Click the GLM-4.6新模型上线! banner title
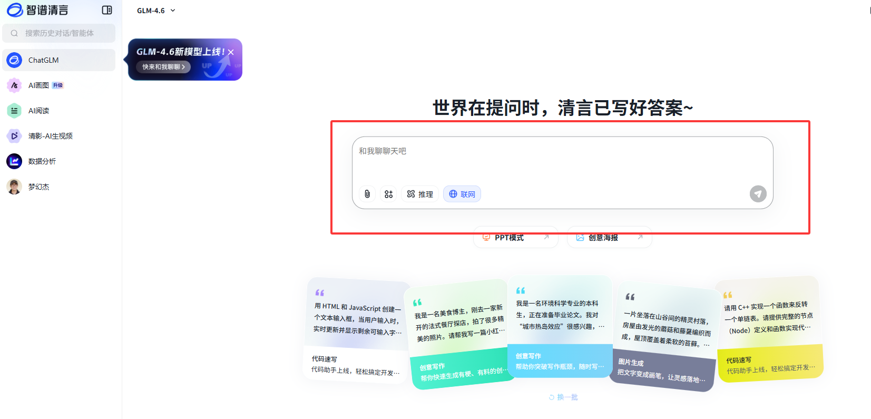Screen dimensions: 871x419 coord(181,52)
